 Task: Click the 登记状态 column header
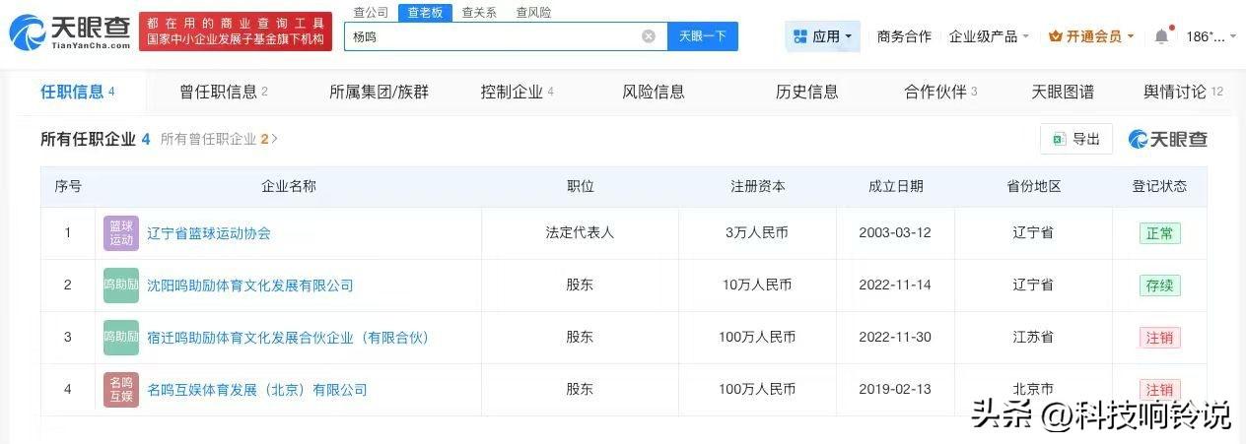[1159, 186]
